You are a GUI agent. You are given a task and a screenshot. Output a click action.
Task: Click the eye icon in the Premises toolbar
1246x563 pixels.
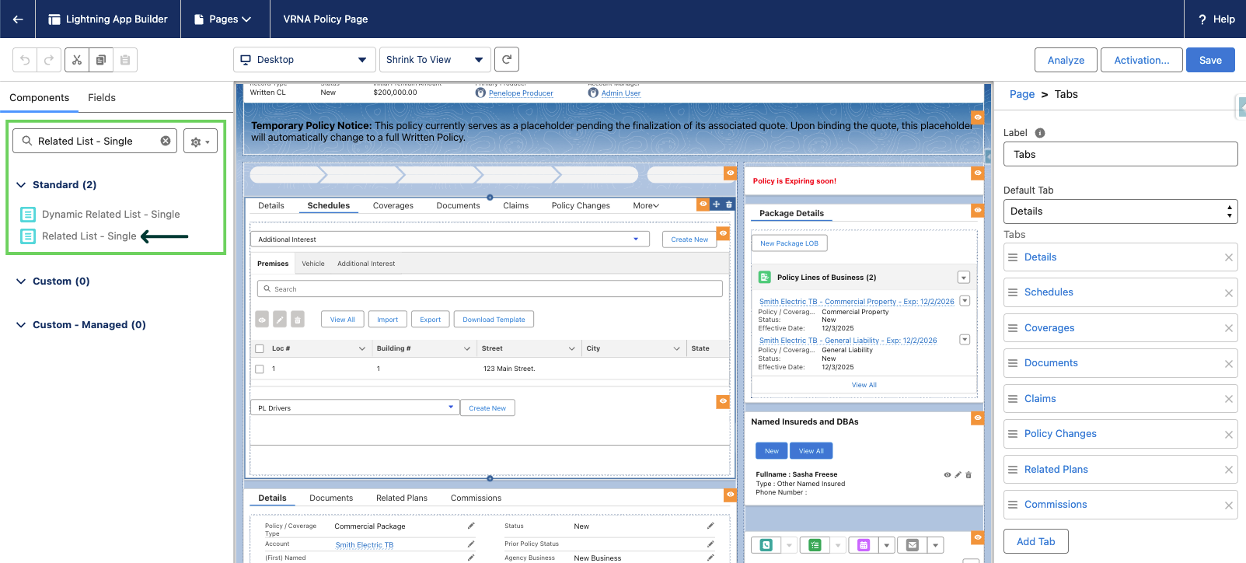pos(262,319)
